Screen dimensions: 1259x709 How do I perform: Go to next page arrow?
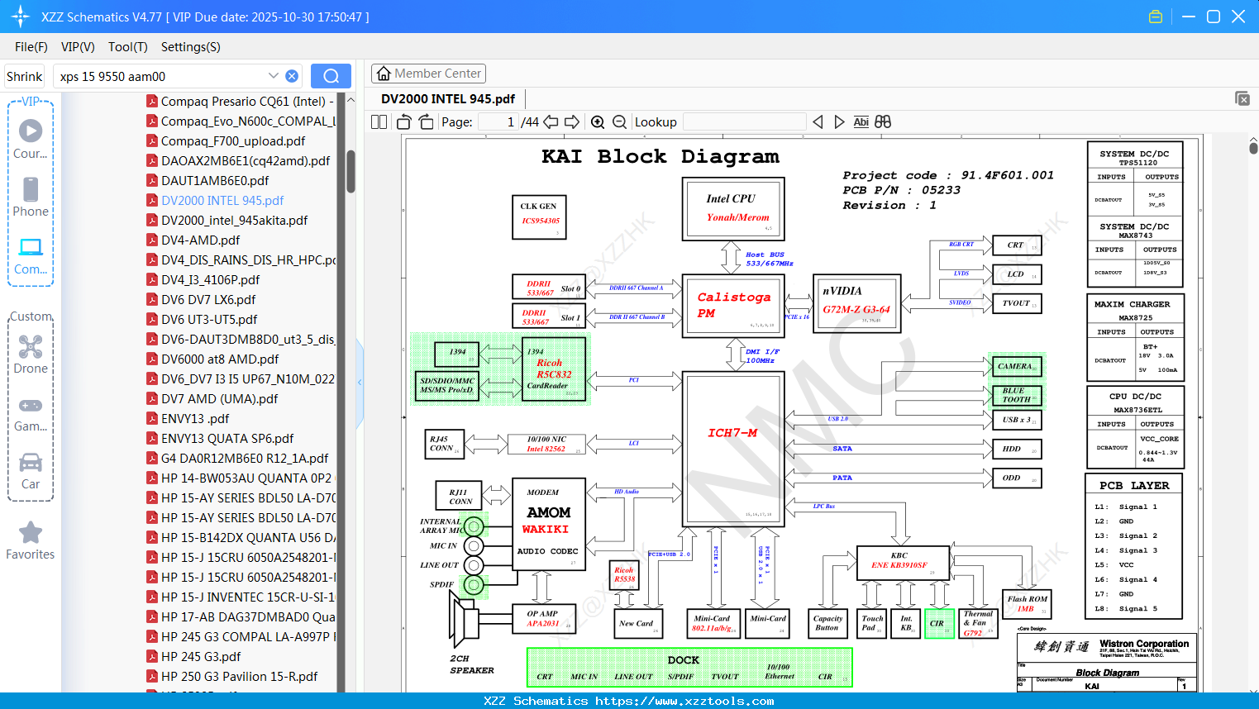(572, 122)
